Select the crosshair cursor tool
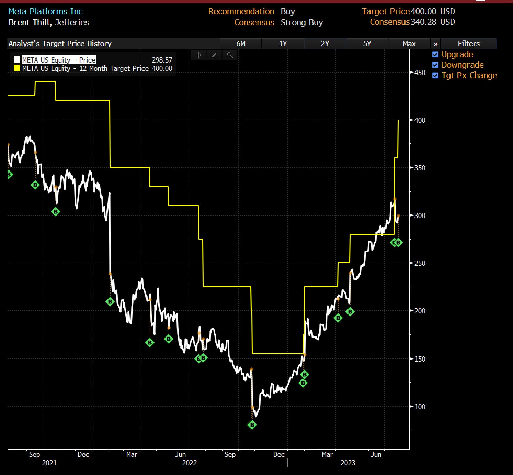513x475 pixels. coord(199,55)
